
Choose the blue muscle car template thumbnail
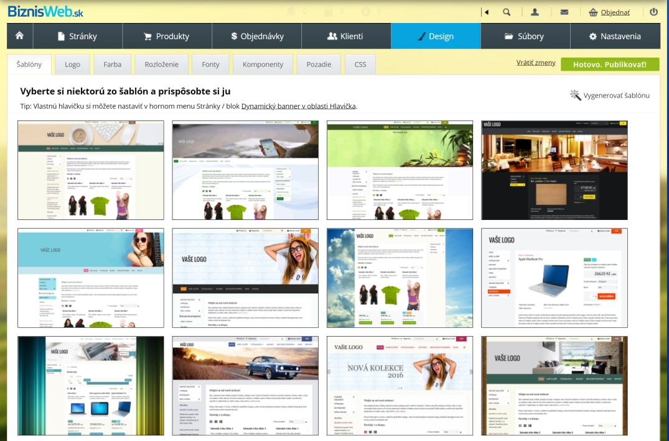(245, 386)
